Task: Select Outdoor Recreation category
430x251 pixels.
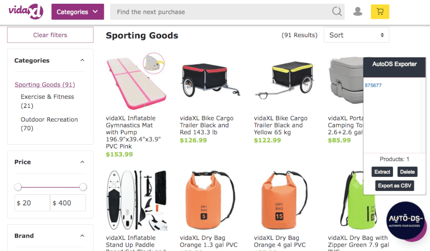Action: [x=49, y=124]
